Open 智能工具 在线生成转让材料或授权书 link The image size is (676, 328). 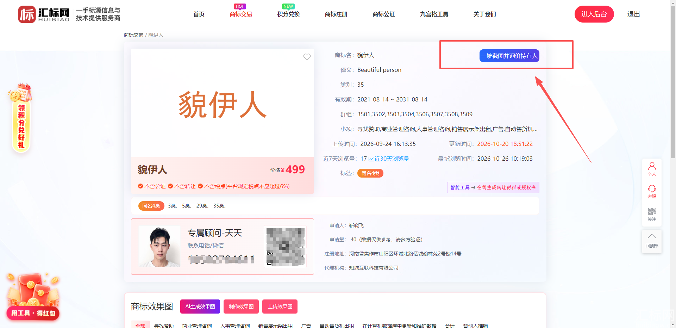click(x=493, y=187)
